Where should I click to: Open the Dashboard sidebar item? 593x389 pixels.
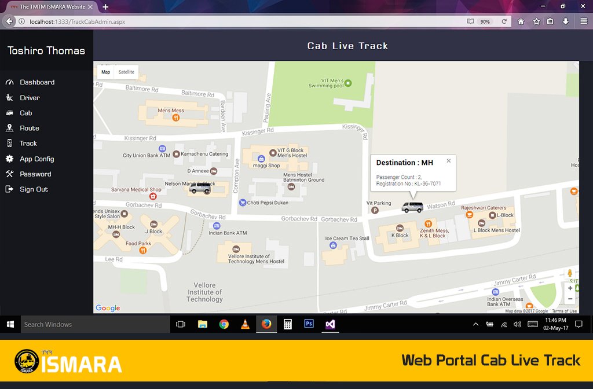30,82
